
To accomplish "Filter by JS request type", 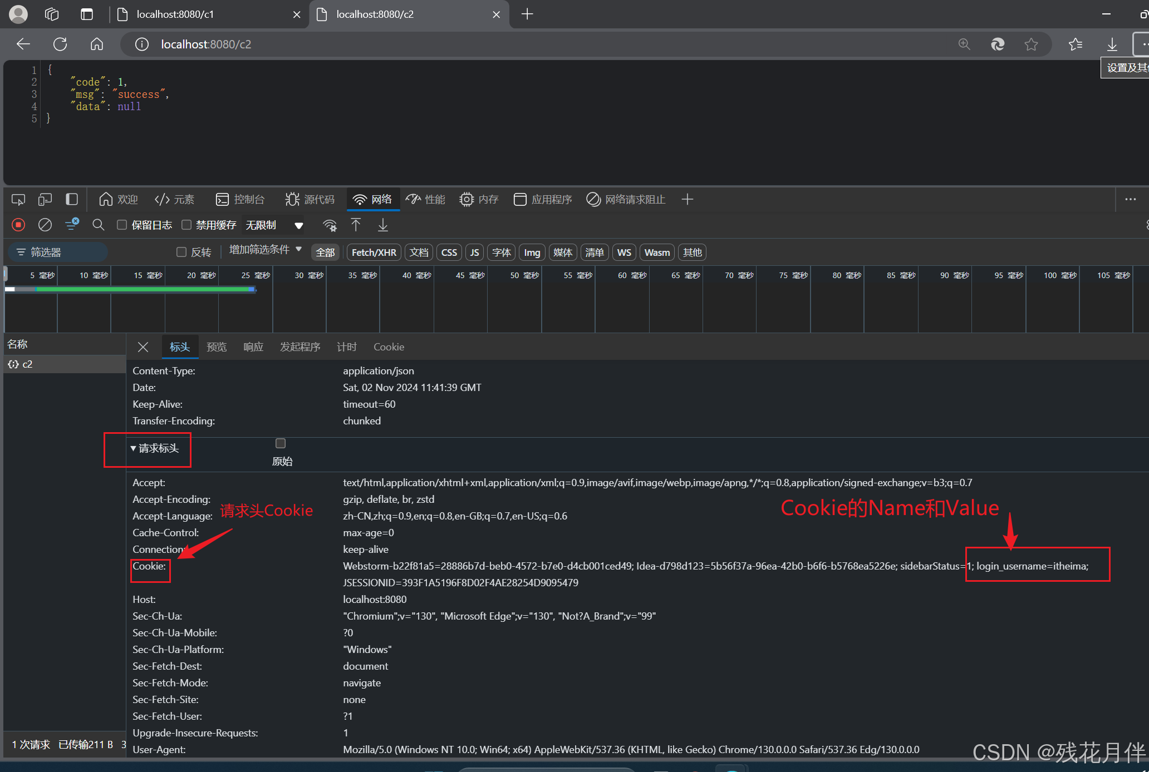I will (x=474, y=253).
